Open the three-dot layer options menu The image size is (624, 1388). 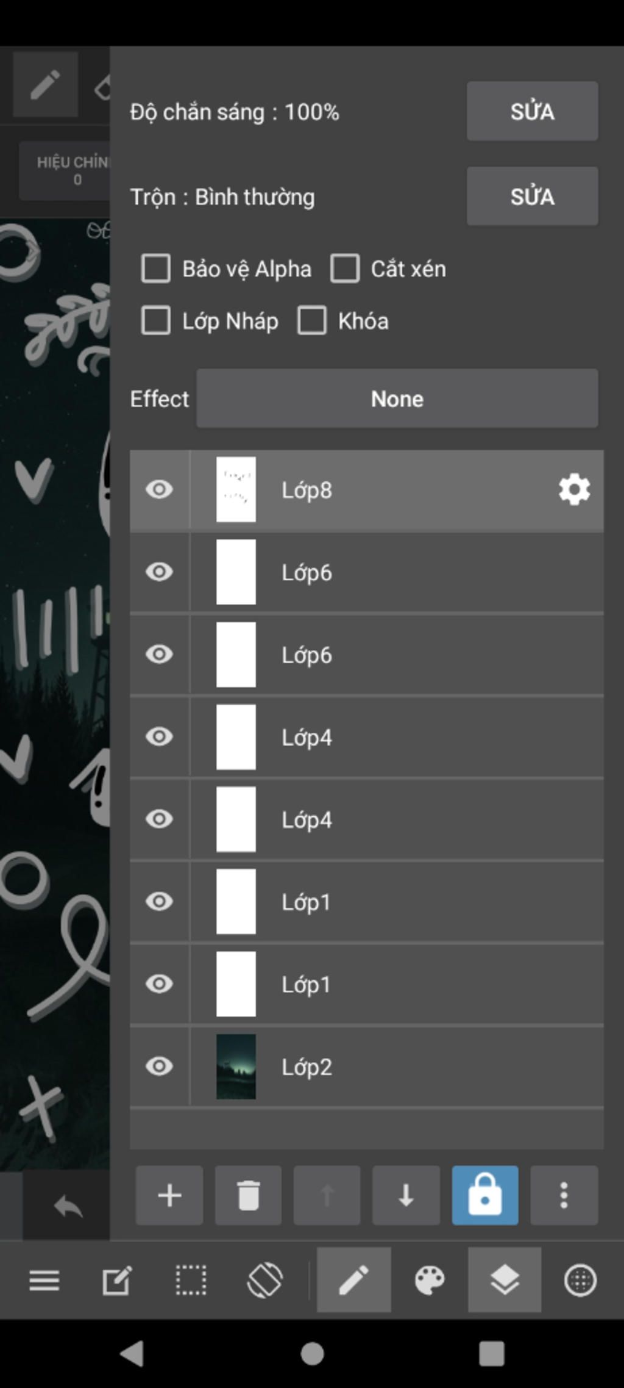pyautogui.click(x=564, y=1195)
